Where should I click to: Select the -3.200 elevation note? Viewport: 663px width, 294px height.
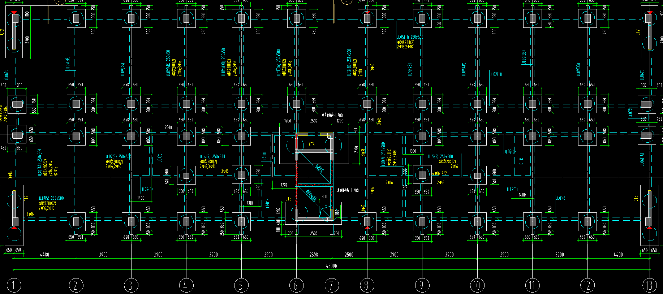tap(348, 190)
